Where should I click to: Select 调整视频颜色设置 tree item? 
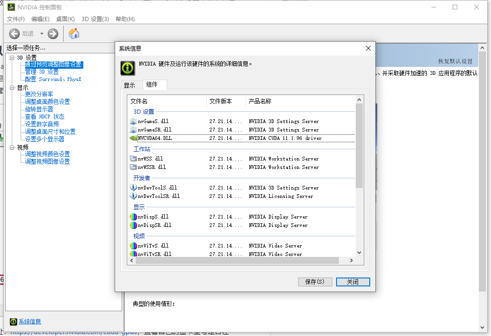point(47,154)
